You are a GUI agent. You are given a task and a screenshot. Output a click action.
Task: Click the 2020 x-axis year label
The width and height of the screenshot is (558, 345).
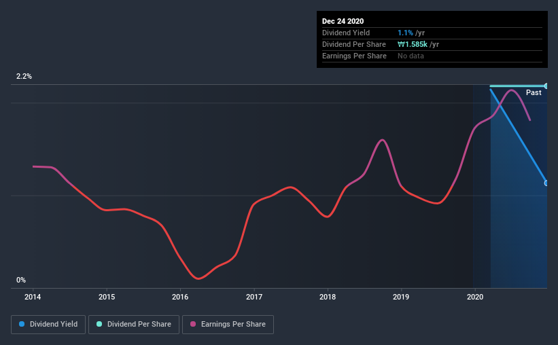click(474, 297)
